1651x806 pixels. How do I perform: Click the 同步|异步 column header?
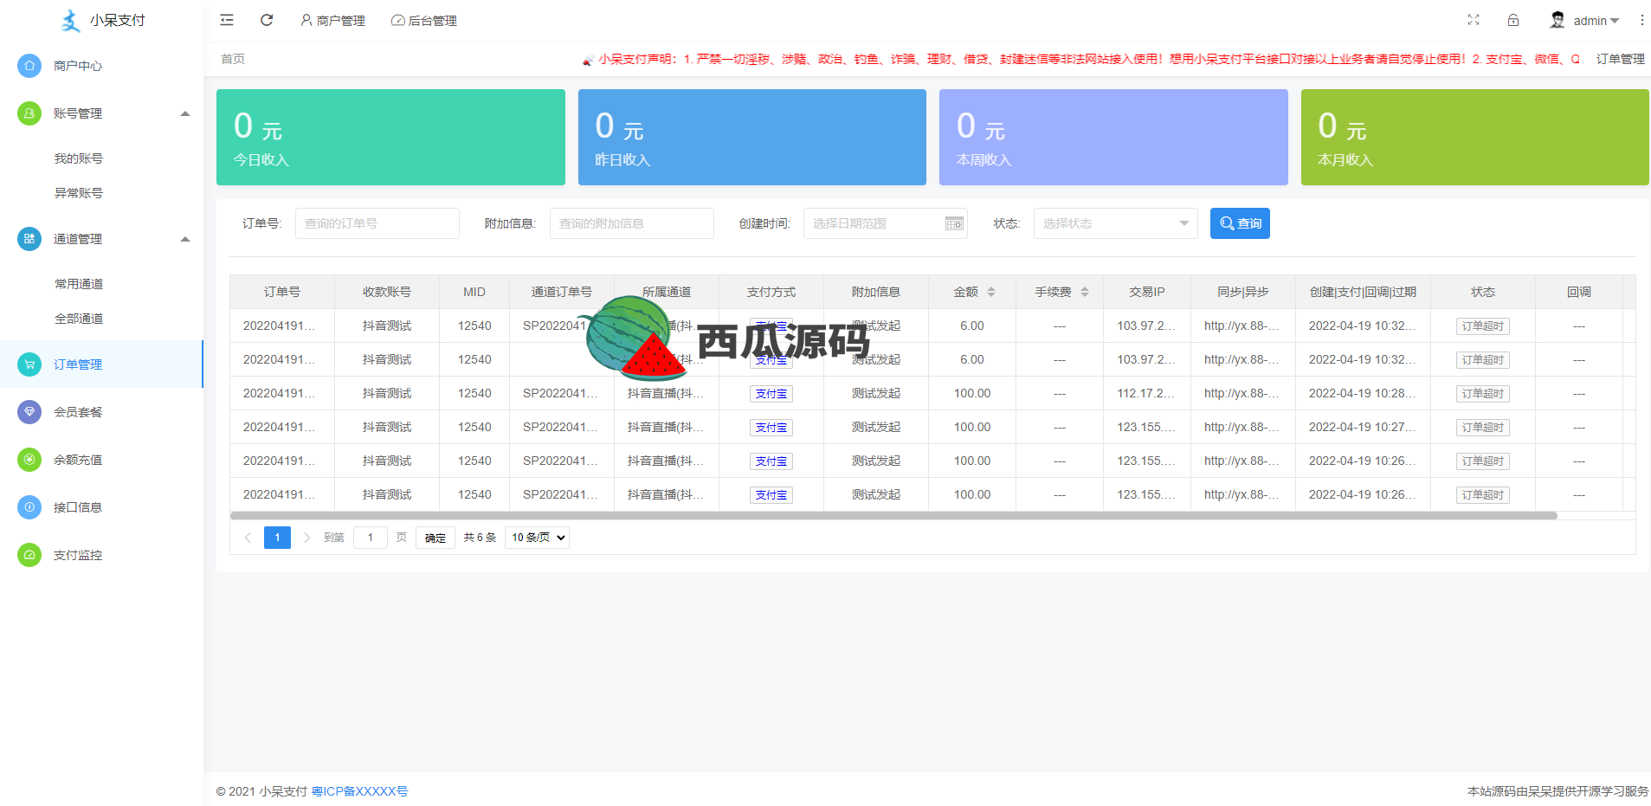coord(1243,292)
